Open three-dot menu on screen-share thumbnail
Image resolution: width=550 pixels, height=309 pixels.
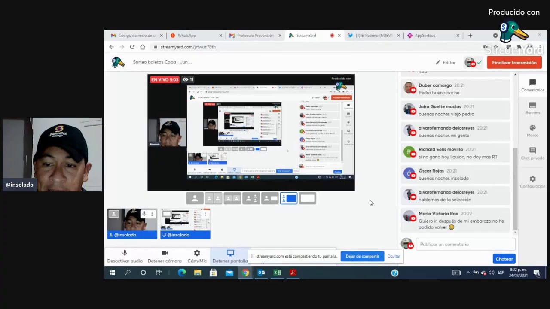pos(205,214)
